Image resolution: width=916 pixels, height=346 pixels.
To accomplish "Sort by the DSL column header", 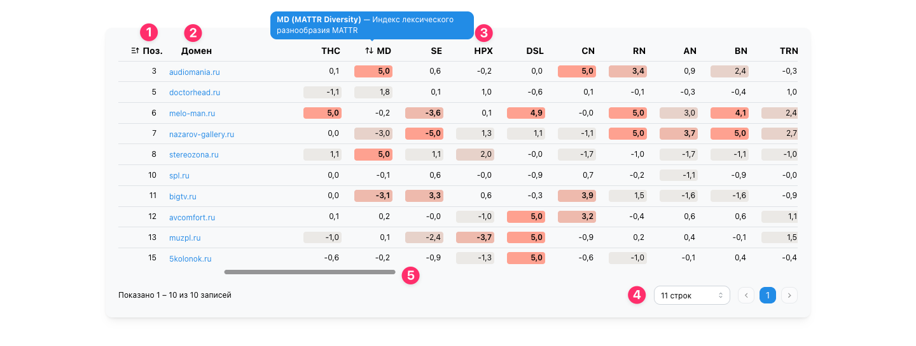I will [535, 51].
